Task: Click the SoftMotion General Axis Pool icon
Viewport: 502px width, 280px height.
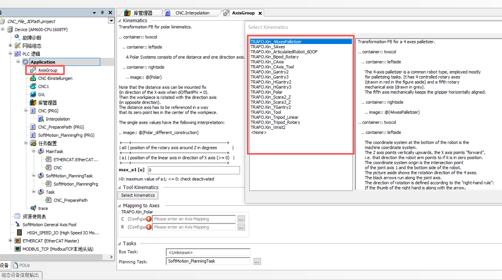Action: point(18,225)
